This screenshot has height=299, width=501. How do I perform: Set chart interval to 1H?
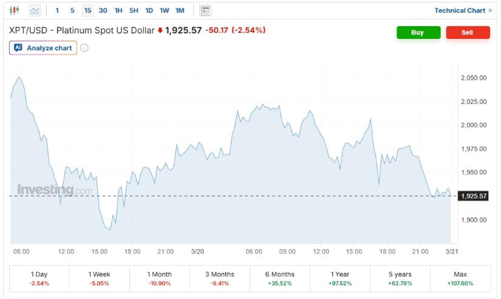(x=118, y=10)
